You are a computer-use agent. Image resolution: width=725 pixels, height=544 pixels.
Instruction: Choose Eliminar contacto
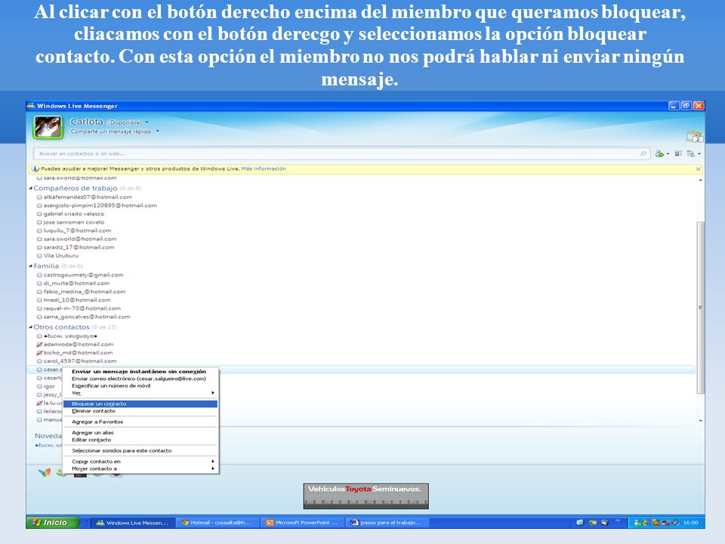tap(140, 411)
